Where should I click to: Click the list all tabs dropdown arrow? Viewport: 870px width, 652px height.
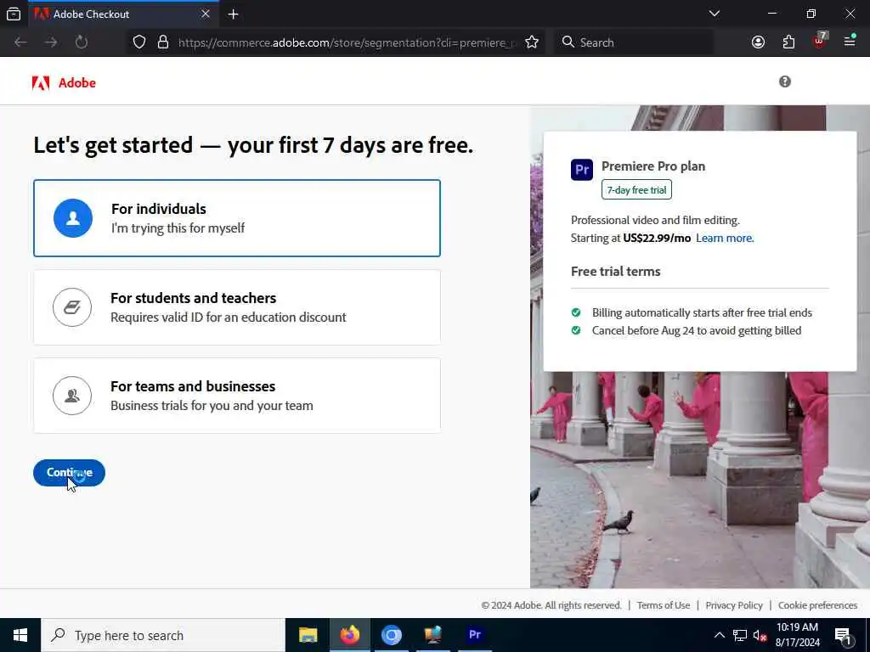(714, 14)
